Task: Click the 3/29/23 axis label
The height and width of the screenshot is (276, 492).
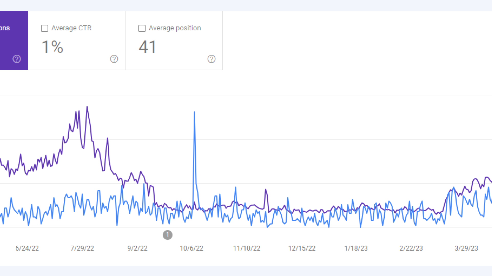Action: (466, 248)
